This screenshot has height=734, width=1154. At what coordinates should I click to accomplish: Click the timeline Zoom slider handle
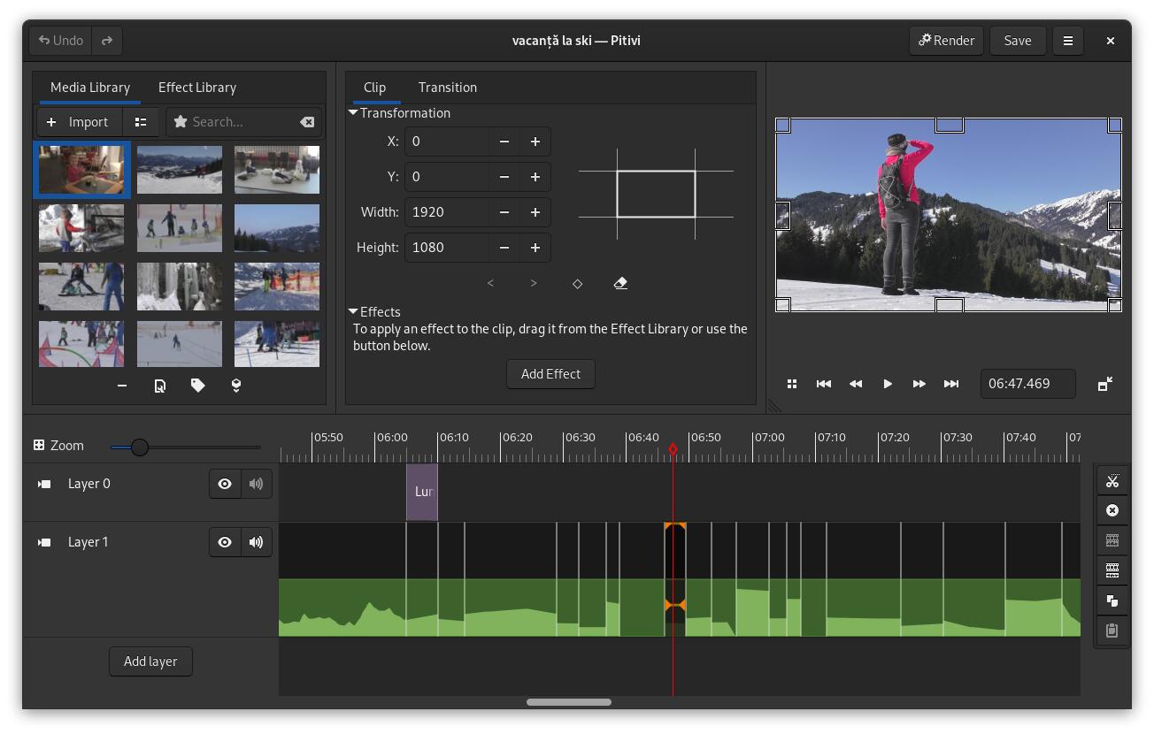(140, 447)
